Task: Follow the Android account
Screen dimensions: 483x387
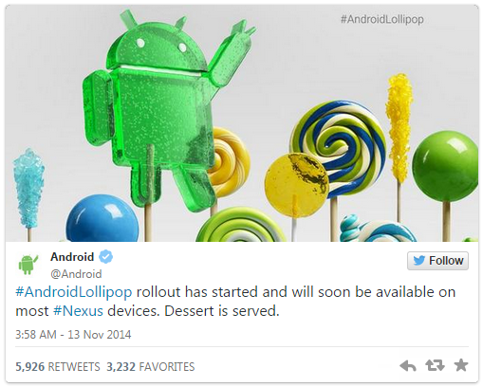Action: (437, 261)
